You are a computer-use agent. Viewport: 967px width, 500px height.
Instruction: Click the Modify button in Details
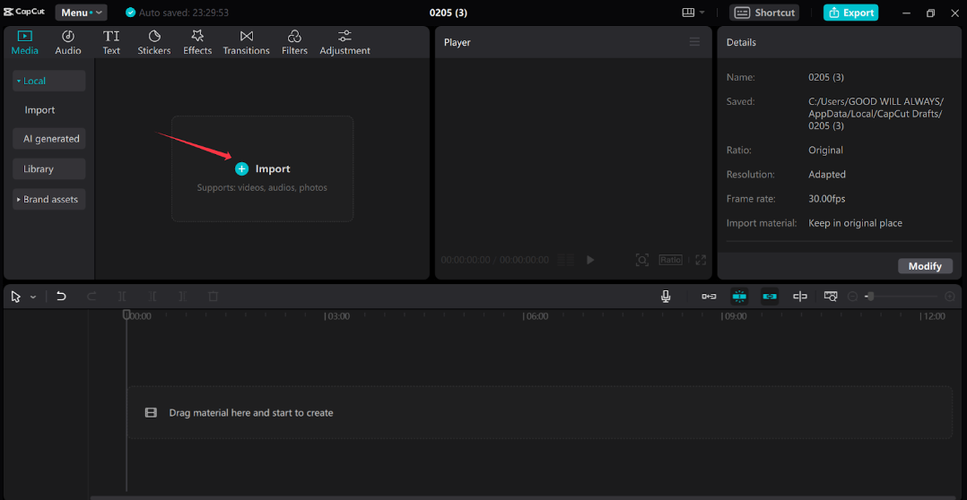(x=925, y=266)
